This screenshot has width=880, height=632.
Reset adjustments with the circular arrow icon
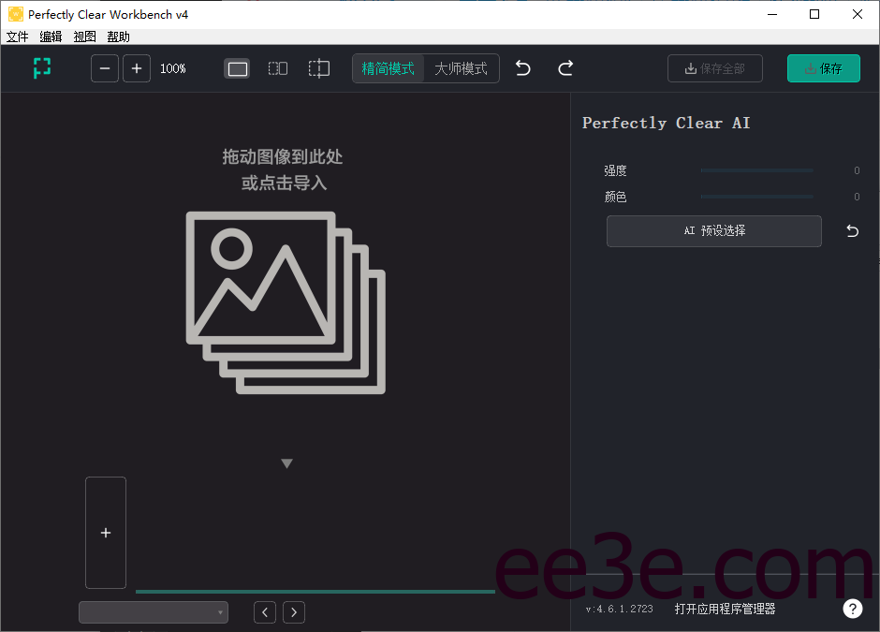point(851,230)
